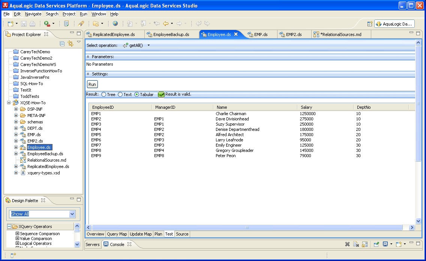Click the Run/Debug launch toolbar icon
The width and height of the screenshot is (426, 261).
pyautogui.click(x=47, y=24)
